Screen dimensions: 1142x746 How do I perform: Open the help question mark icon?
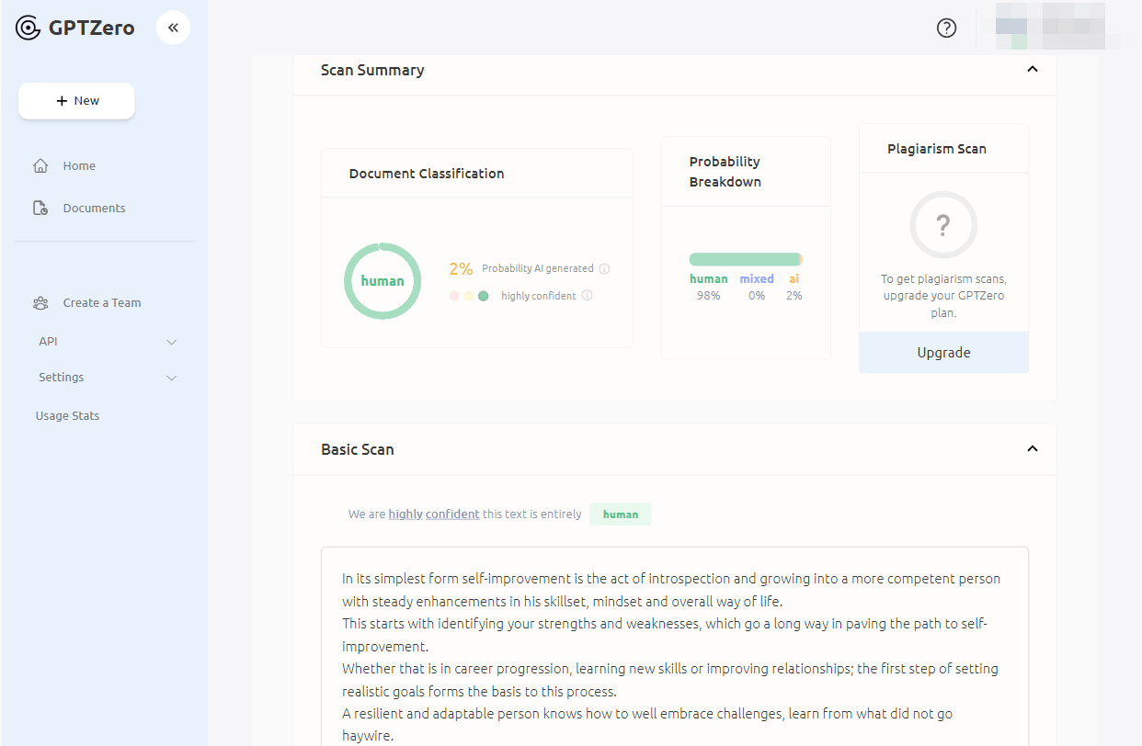(946, 28)
